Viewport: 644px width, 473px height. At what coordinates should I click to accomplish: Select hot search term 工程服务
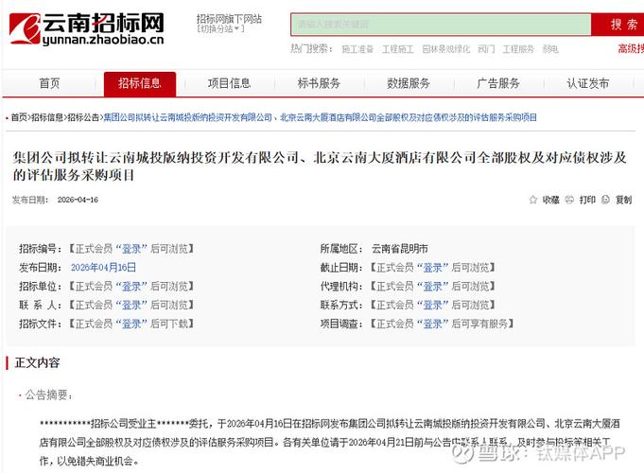(x=518, y=49)
